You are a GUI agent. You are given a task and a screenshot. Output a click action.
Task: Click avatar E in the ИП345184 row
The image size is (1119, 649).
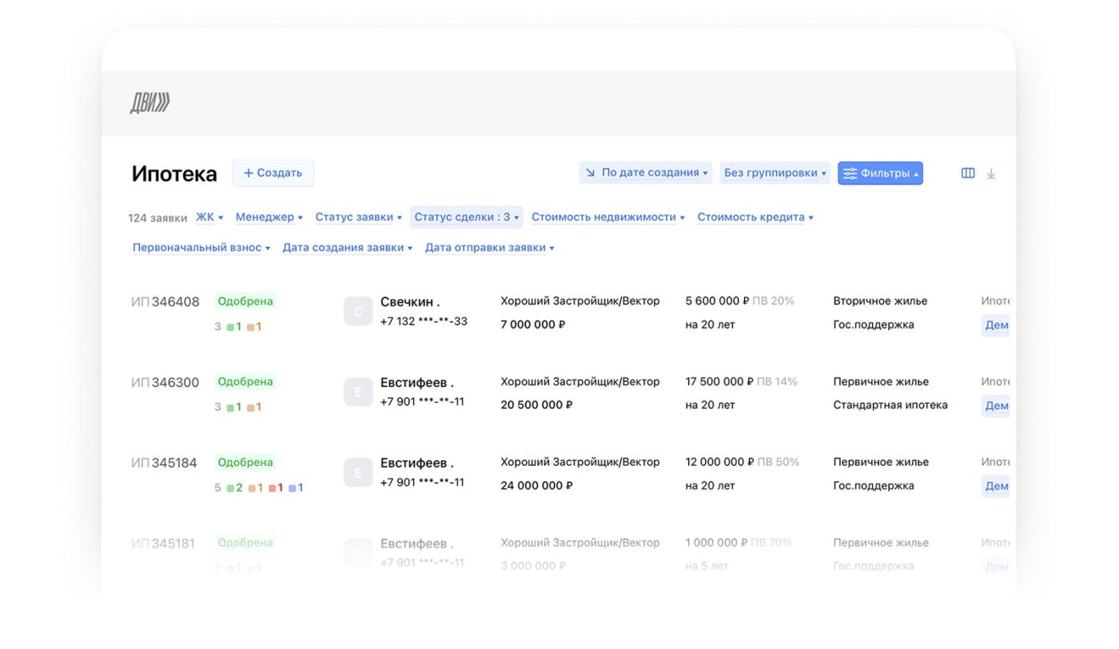pos(358,472)
